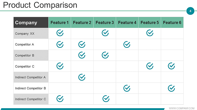Image resolution: width=197 pixels, height=110 pixels.
Task: Click Company XX Feature 3 checkmark icon
Action: [105, 33]
